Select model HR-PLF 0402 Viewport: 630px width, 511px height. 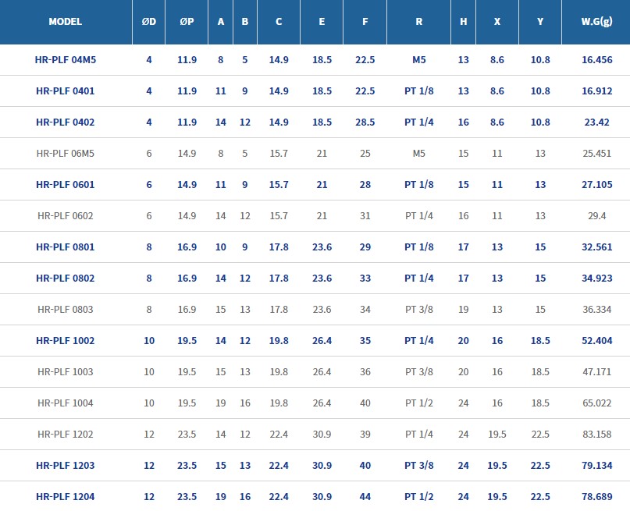(66, 122)
